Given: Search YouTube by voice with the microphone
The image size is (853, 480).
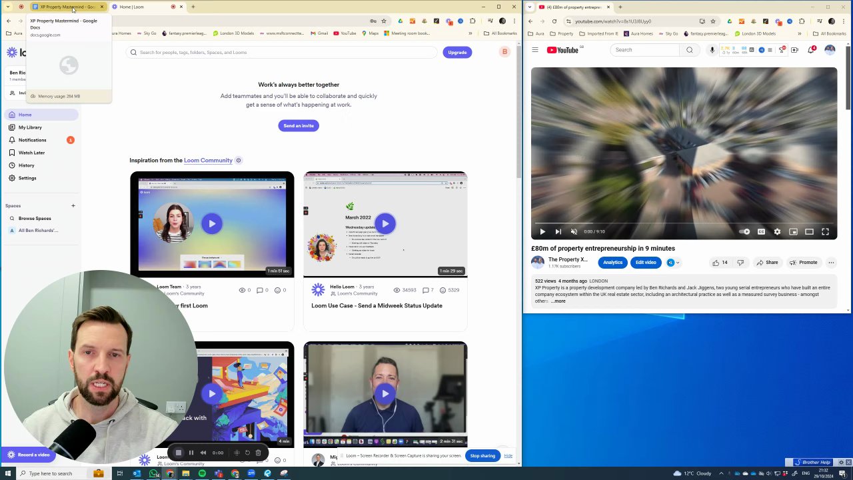Looking at the screenshot, I should [x=712, y=50].
